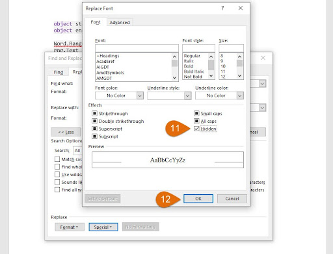Uncheck the Hidden checkbox
Image resolution: width=333 pixels, height=254 pixels.
pos(196,129)
